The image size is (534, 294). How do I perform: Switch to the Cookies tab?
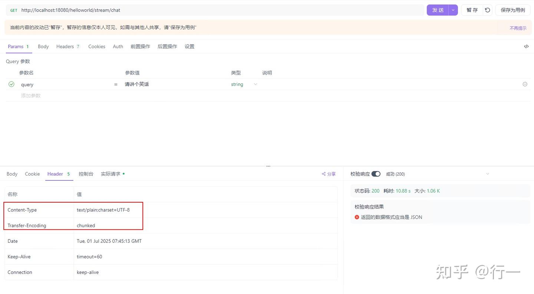tap(97, 46)
